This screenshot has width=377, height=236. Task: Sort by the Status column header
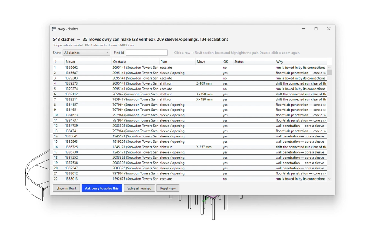(254, 62)
